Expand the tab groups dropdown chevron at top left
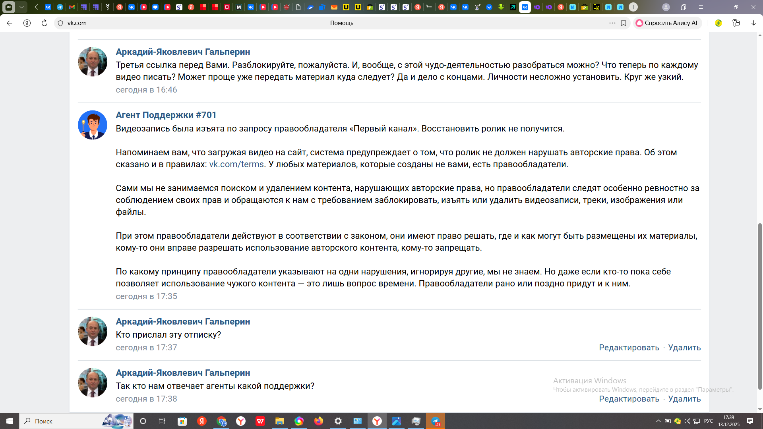The width and height of the screenshot is (763, 429). (21, 7)
